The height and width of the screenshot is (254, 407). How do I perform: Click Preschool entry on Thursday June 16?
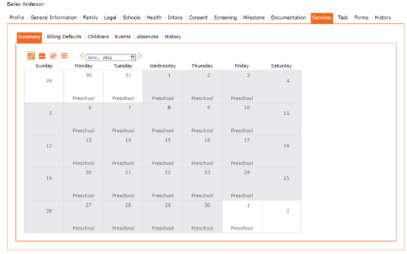coord(202,163)
